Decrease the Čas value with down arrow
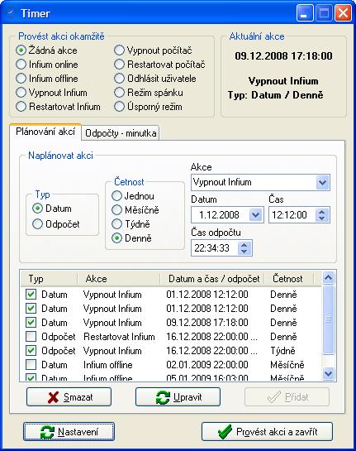This screenshot has height=451, width=356. [322, 218]
